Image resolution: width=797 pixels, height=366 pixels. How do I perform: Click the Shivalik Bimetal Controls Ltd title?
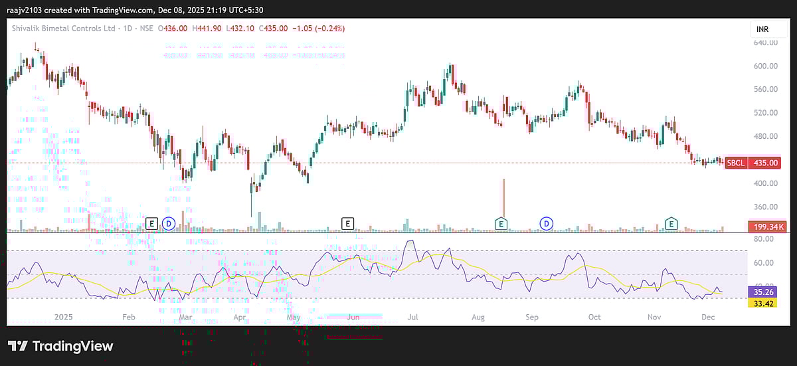tap(62, 28)
